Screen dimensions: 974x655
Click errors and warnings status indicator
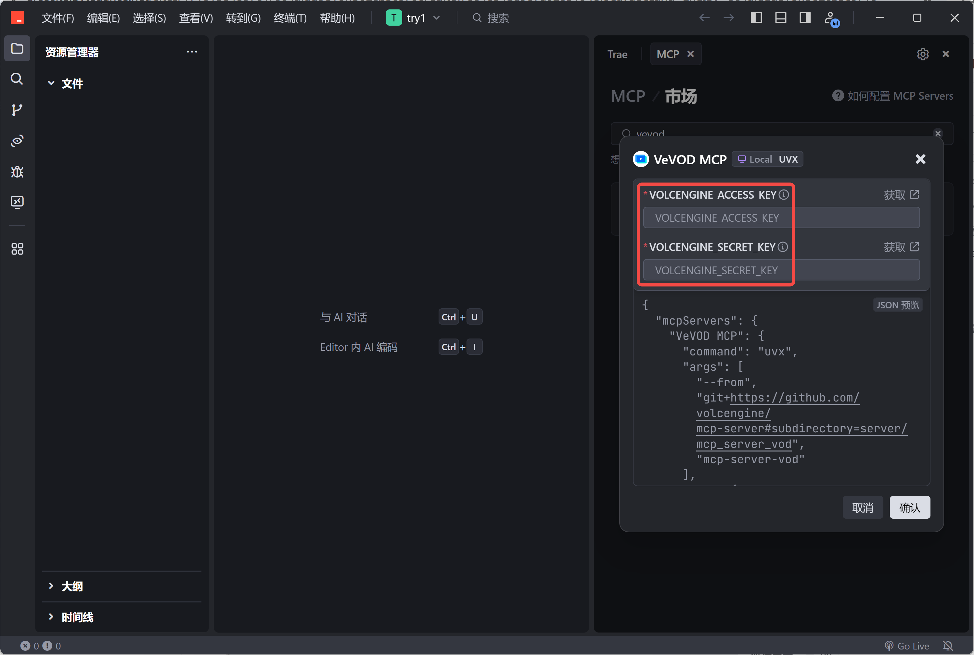[x=41, y=646]
